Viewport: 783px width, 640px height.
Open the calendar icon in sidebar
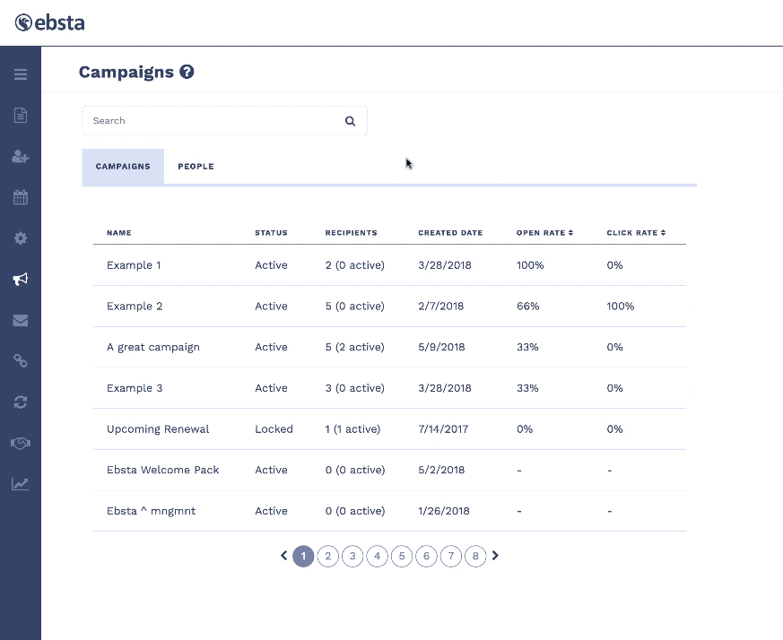tap(20, 197)
